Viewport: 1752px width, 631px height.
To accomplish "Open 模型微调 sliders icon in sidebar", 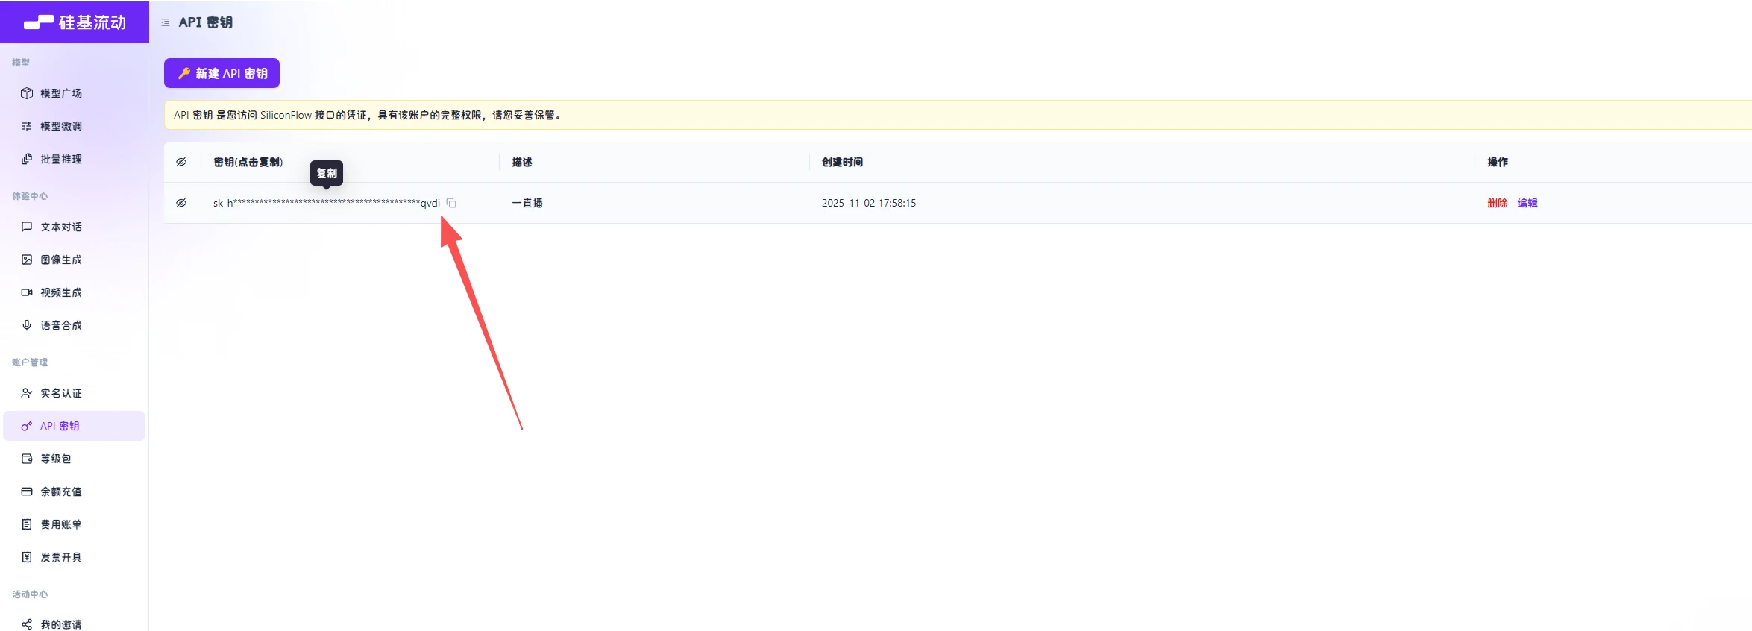I will tap(27, 126).
